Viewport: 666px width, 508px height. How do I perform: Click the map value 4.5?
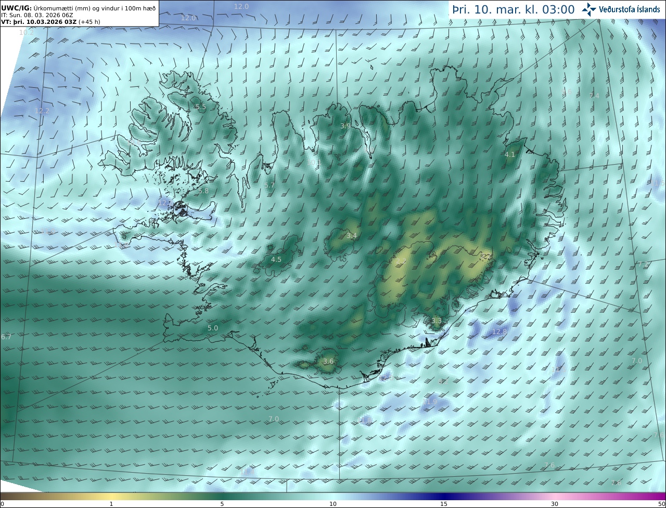(276, 260)
